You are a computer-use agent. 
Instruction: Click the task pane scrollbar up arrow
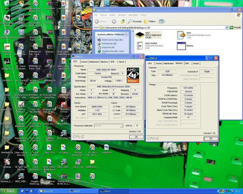click(x=133, y=31)
